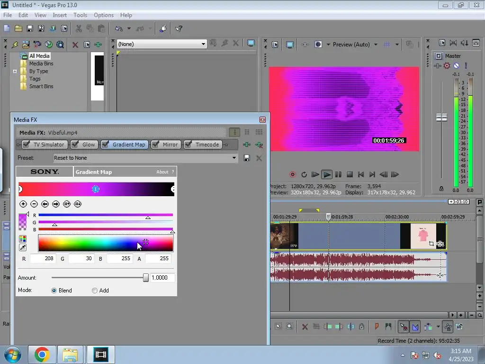Open split screen view dropdown arrow
Viewport: 485px width, 364px height.
(x=328, y=44)
